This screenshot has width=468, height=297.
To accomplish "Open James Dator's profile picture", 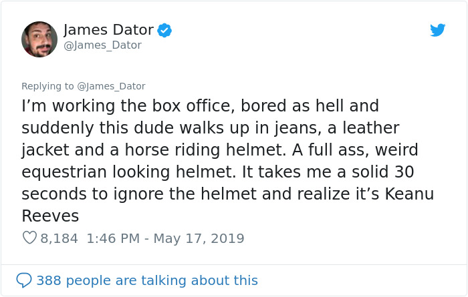I will point(39,39).
